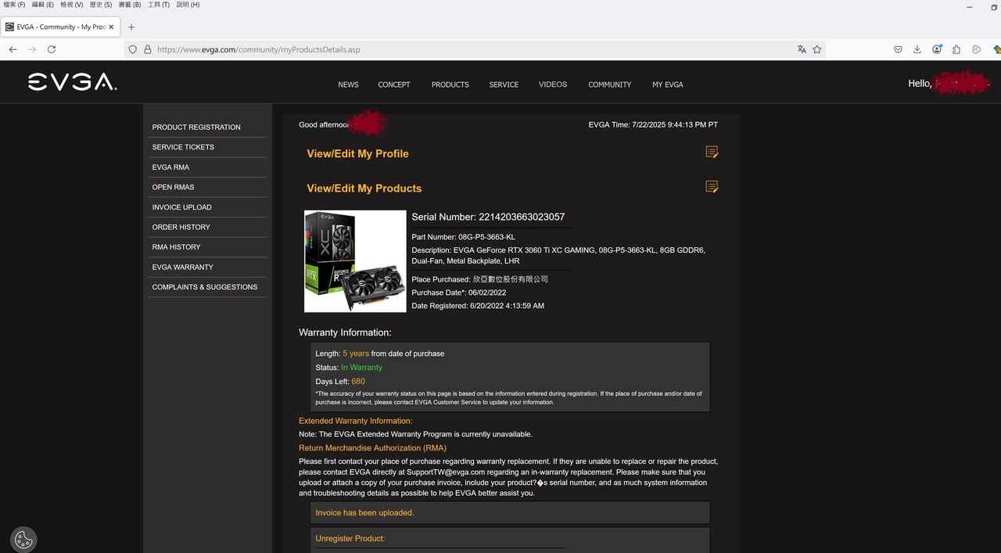Click the Extended Warranty Information heading
1001x553 pixels.
pos(355,421)
